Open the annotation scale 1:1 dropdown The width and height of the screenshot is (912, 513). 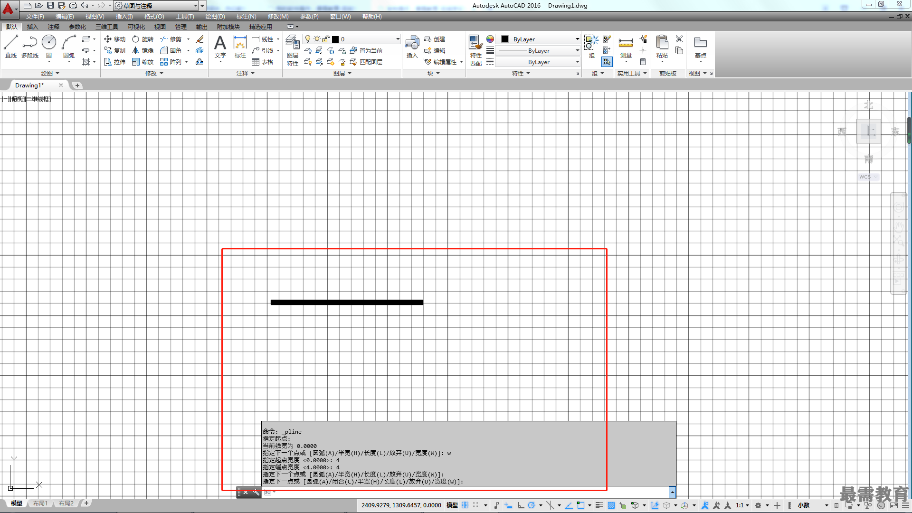[742, 505]
